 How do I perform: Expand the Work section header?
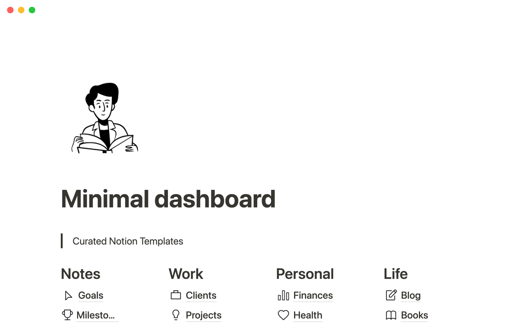point(186,273)
